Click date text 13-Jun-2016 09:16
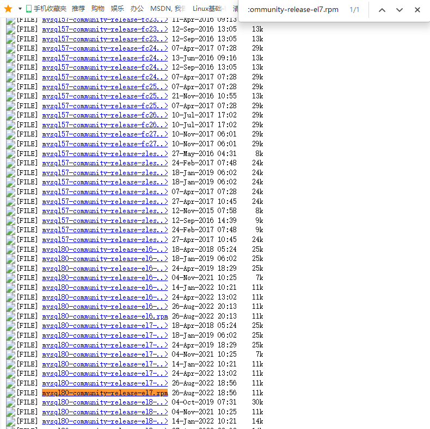The width and height of the screenshot is (430, 429). point(204,58)
